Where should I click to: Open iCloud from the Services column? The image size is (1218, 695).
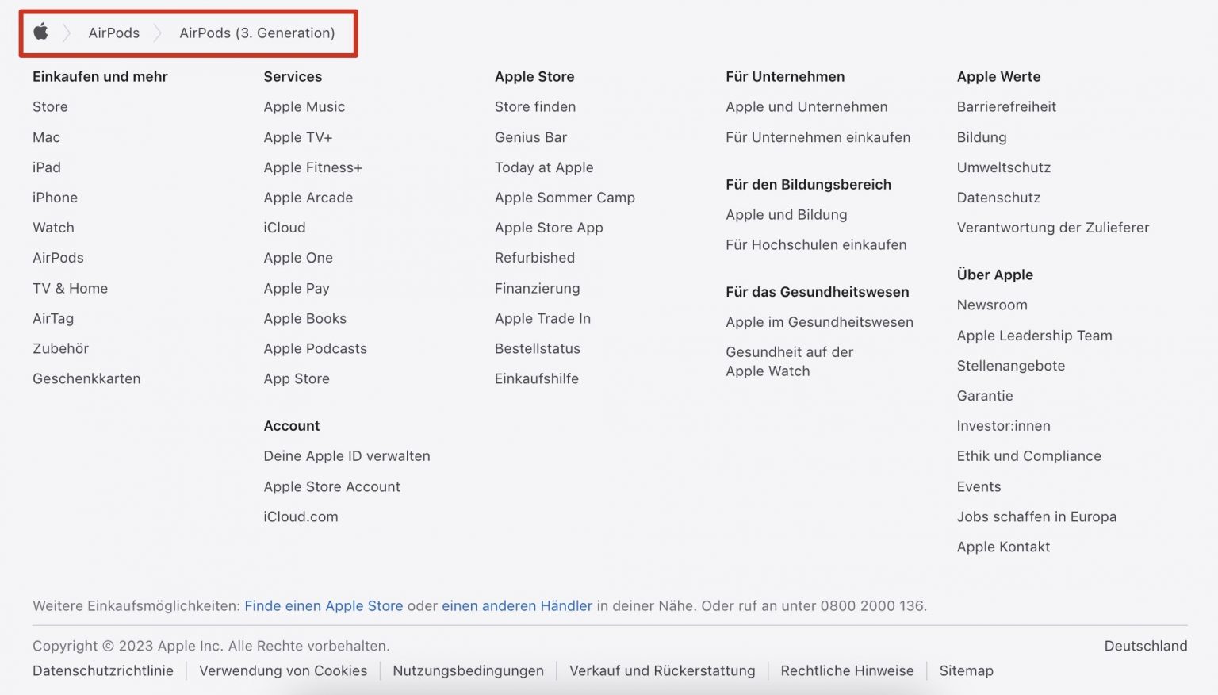(x=284, y=227)
